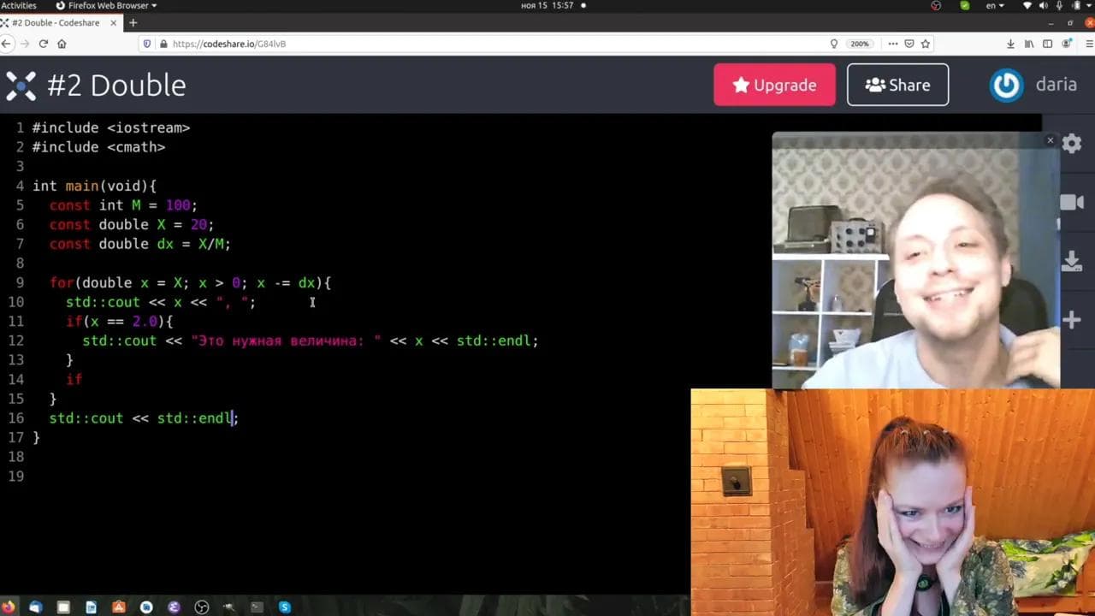Toggle tracking protection via the shield icon
This screenshot has width=1095, height=616.
[145, 44]
